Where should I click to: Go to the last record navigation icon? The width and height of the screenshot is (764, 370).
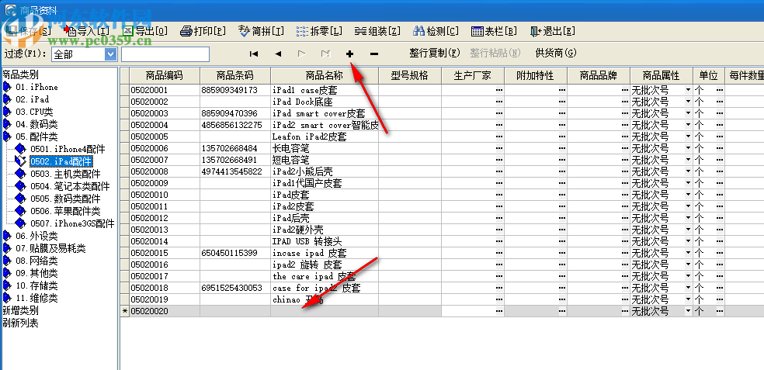pyautogui.click(x=325, y=54)
